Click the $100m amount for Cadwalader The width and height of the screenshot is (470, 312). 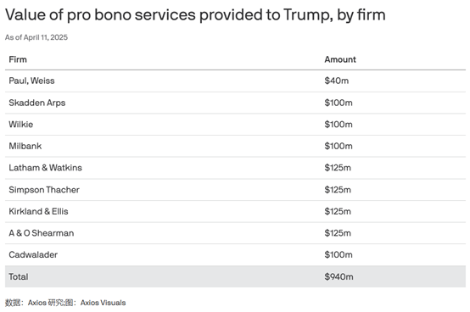point(339,255)
